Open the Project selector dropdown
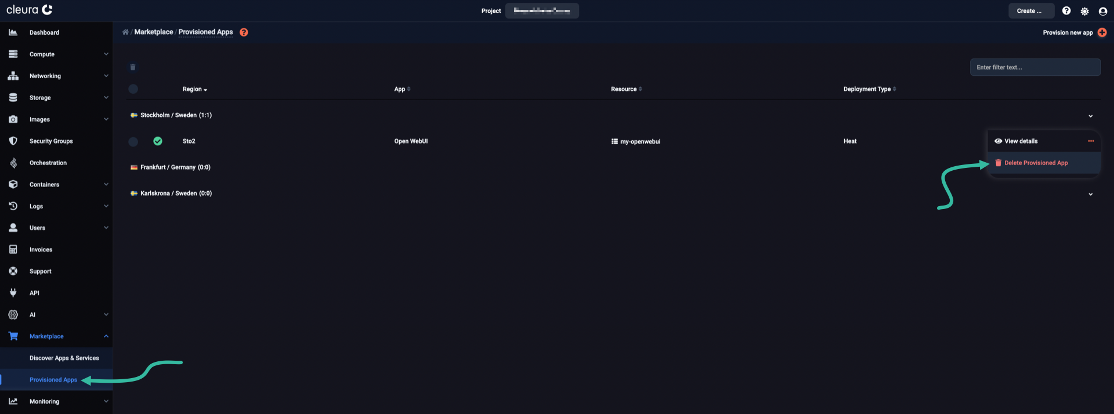This screenshot has height=414, width=1114. (542, 10)
